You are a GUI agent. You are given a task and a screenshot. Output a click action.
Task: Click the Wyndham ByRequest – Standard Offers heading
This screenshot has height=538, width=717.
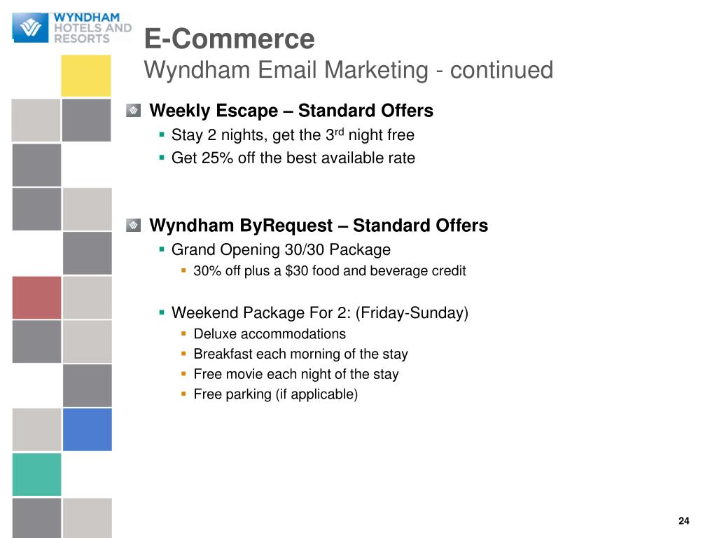pos(319,226)
